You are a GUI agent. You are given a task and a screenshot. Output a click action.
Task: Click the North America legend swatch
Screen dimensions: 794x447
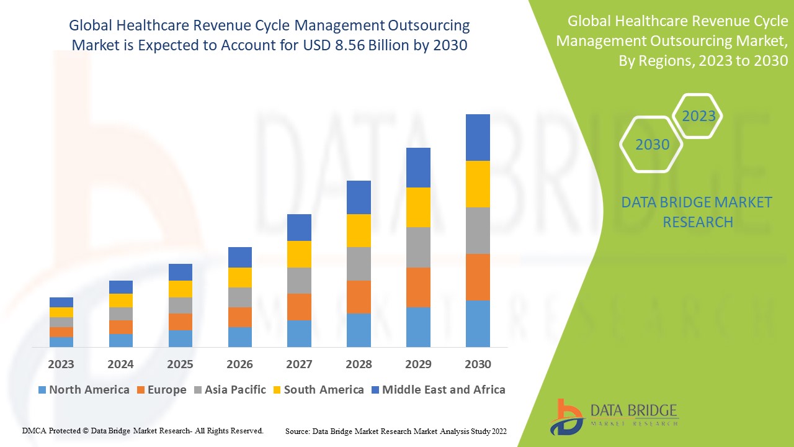pos(42,390)
